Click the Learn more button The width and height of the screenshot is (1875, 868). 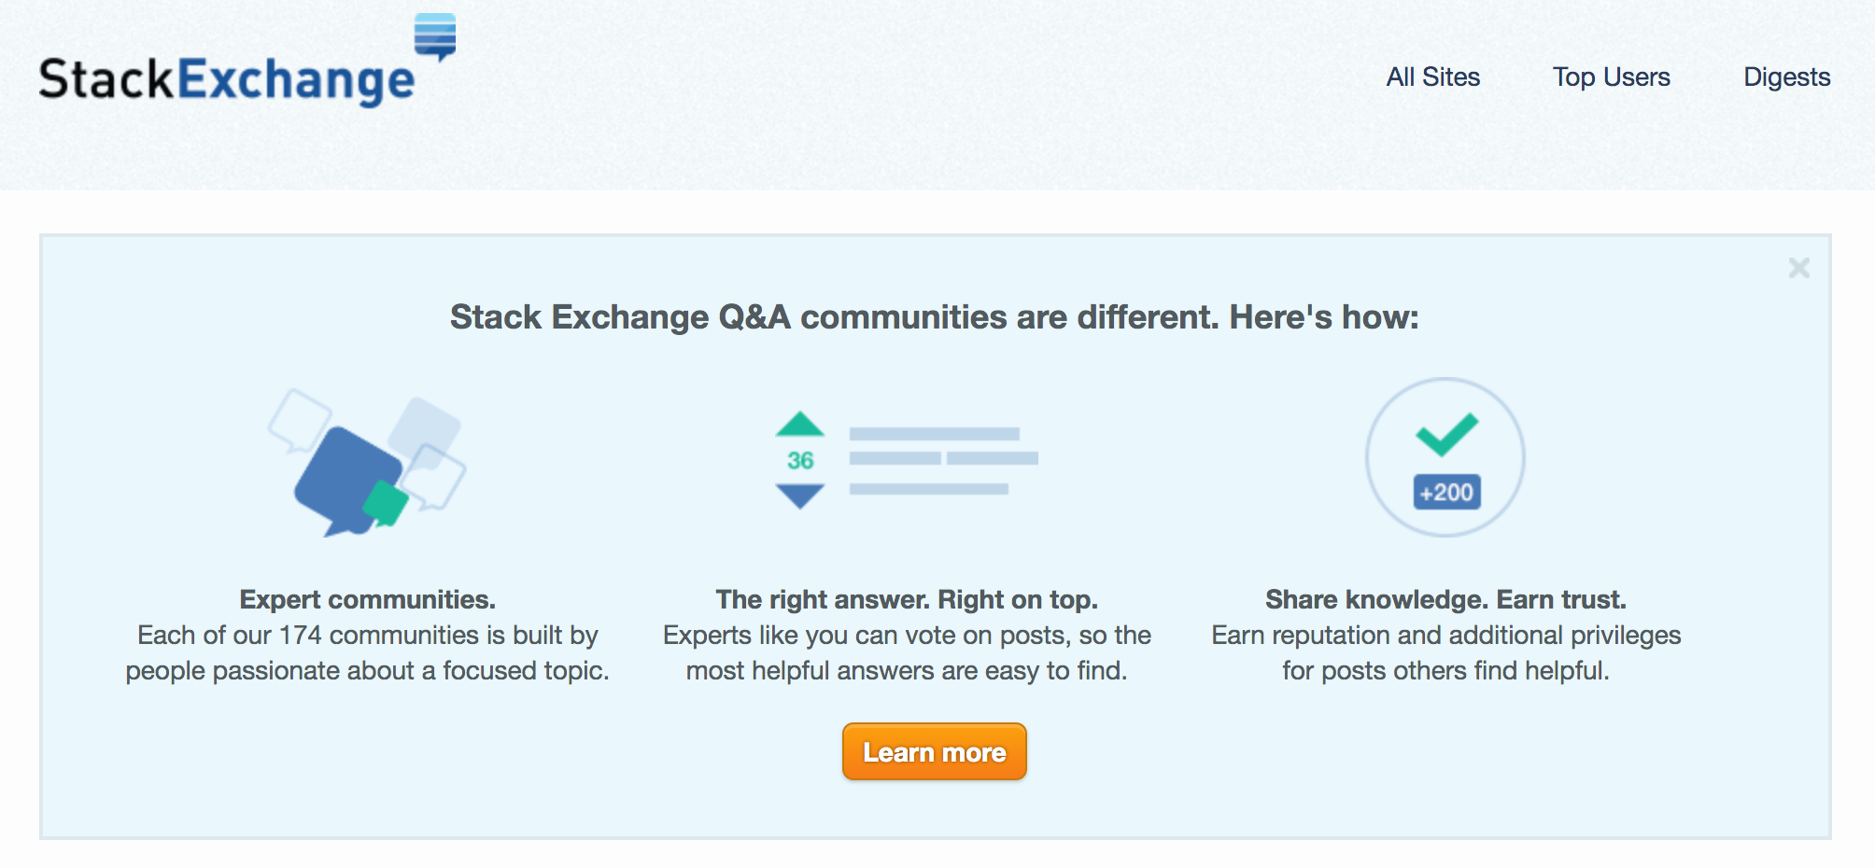pos(934,751)
